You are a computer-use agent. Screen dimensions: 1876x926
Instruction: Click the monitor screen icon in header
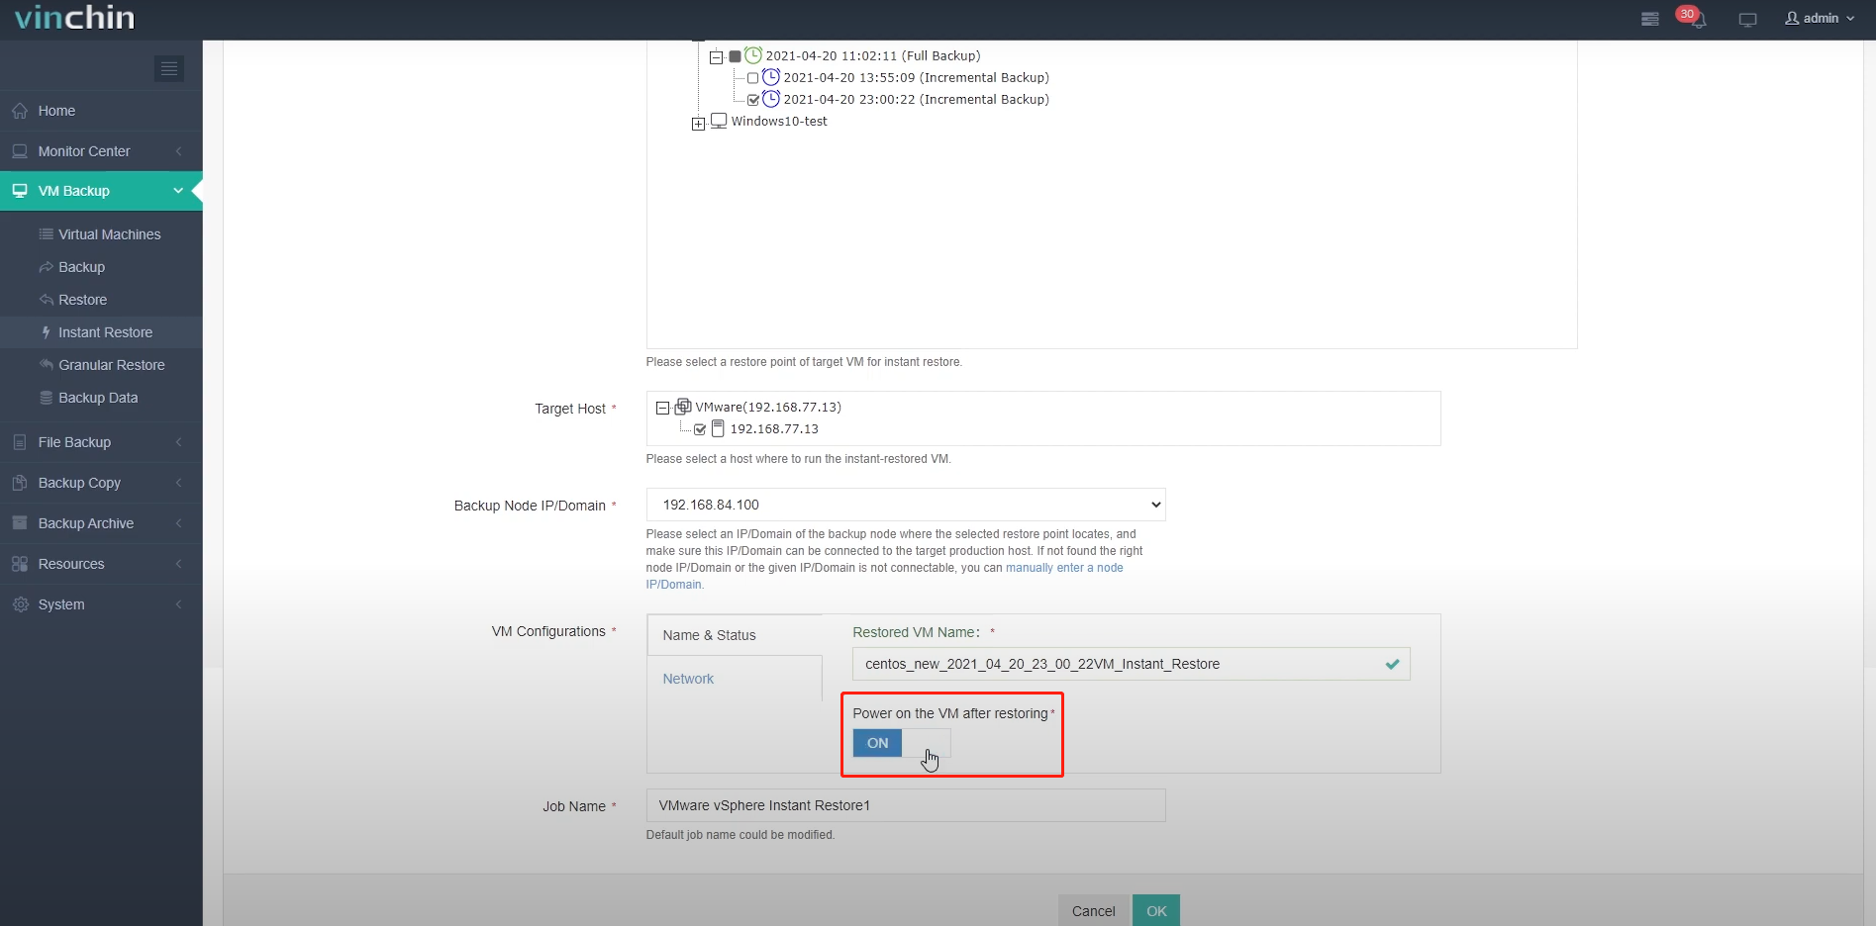[x=1747, y=19]
